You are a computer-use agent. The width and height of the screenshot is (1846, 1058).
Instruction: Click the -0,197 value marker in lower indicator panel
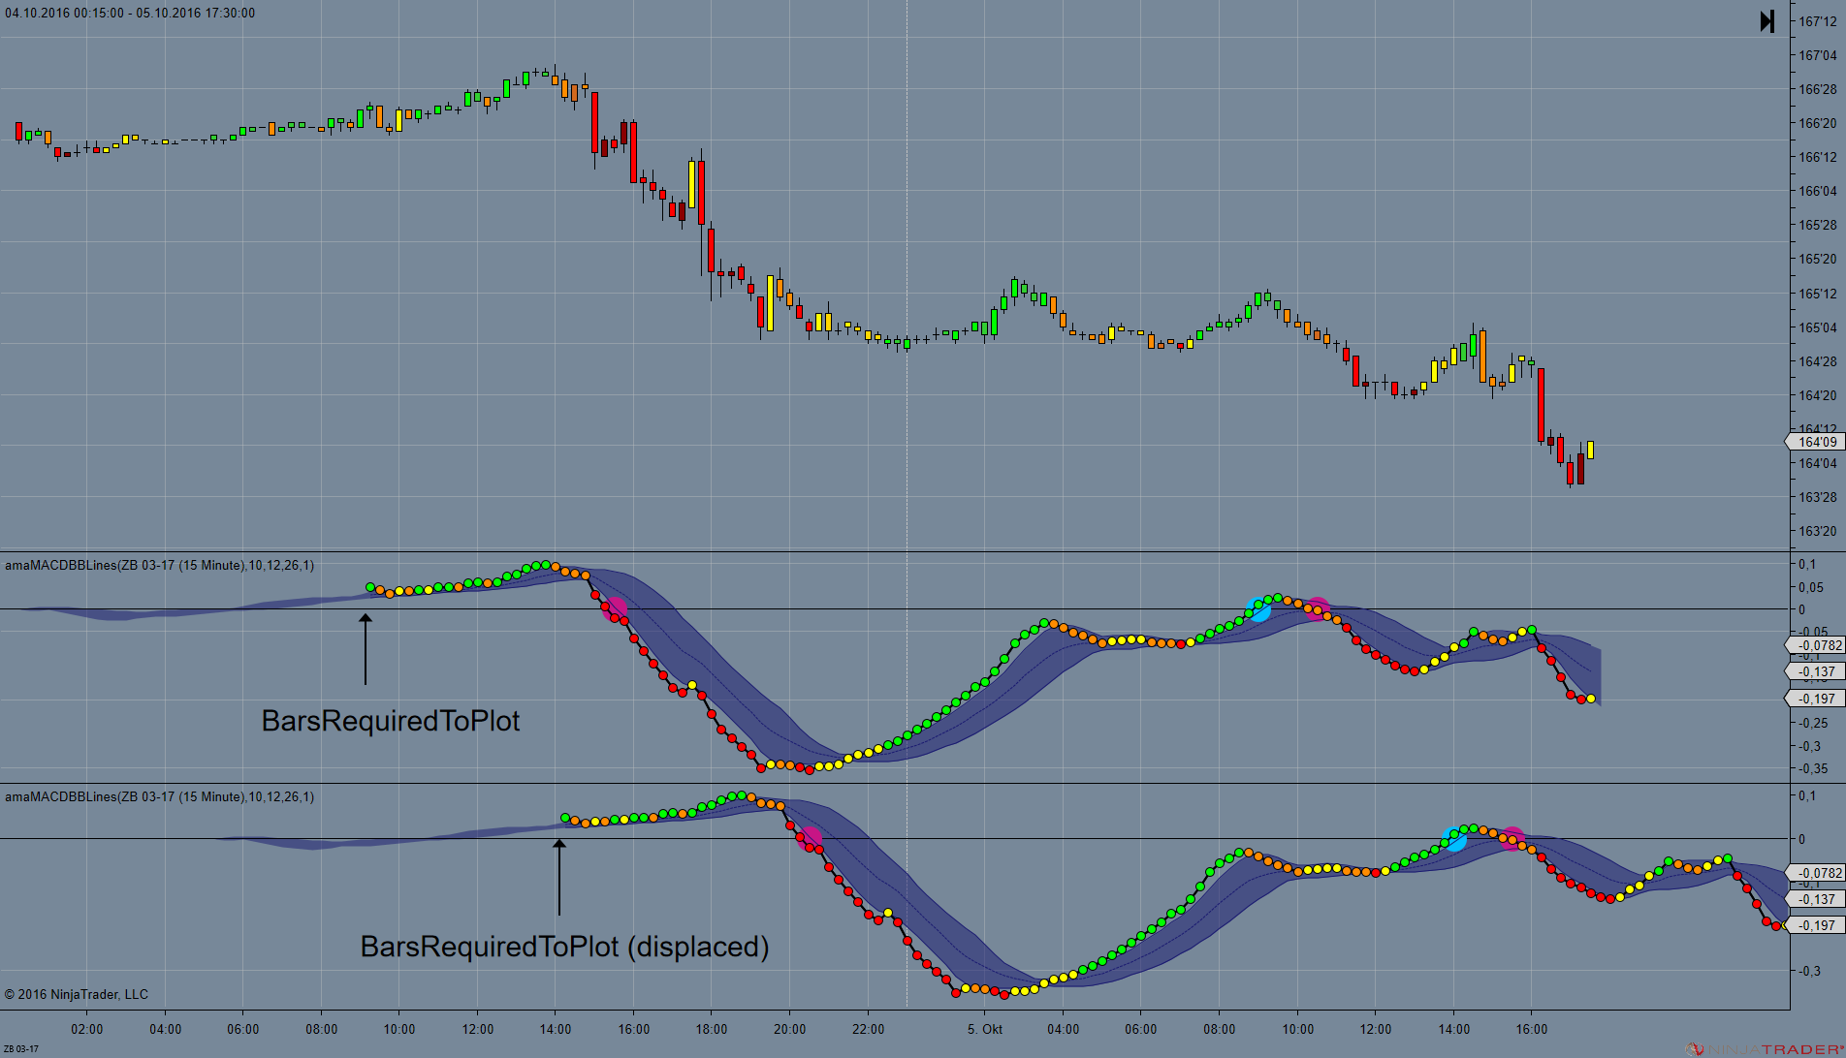1815,925
